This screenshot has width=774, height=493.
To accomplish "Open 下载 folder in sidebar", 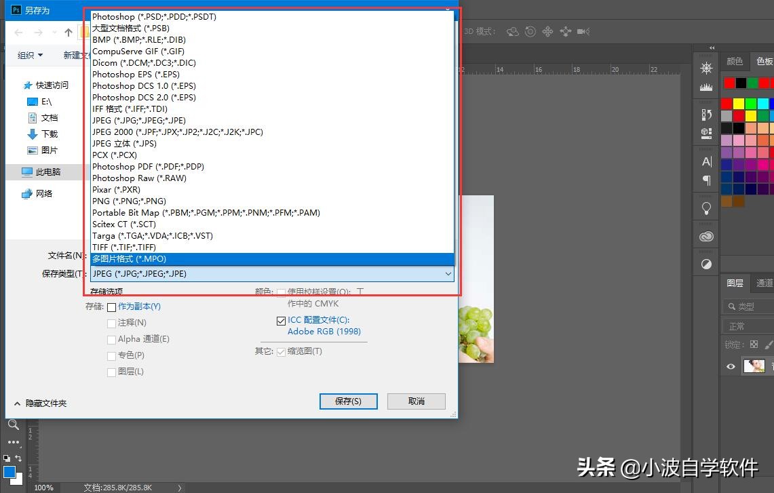I will [43, 134].
